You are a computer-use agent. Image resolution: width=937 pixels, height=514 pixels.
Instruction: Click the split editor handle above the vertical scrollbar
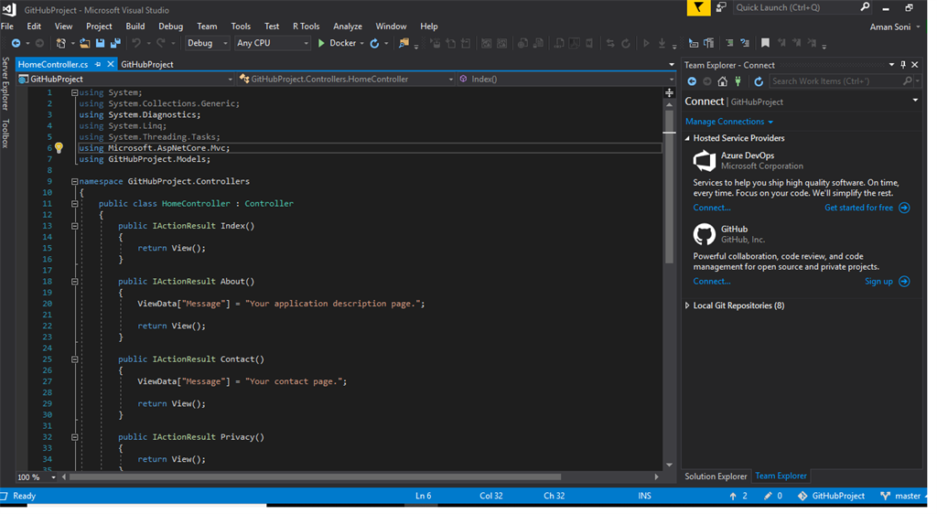click(x=669, y=92)
